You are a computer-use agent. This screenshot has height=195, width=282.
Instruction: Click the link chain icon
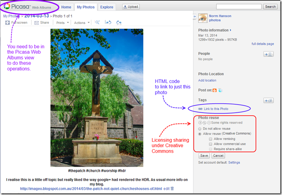pyautogui.click(x=200, y=109)
